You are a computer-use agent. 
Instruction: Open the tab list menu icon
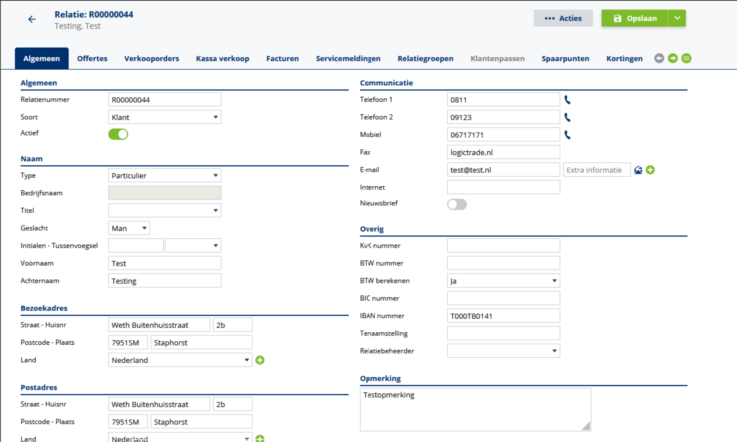coord(686,58)
